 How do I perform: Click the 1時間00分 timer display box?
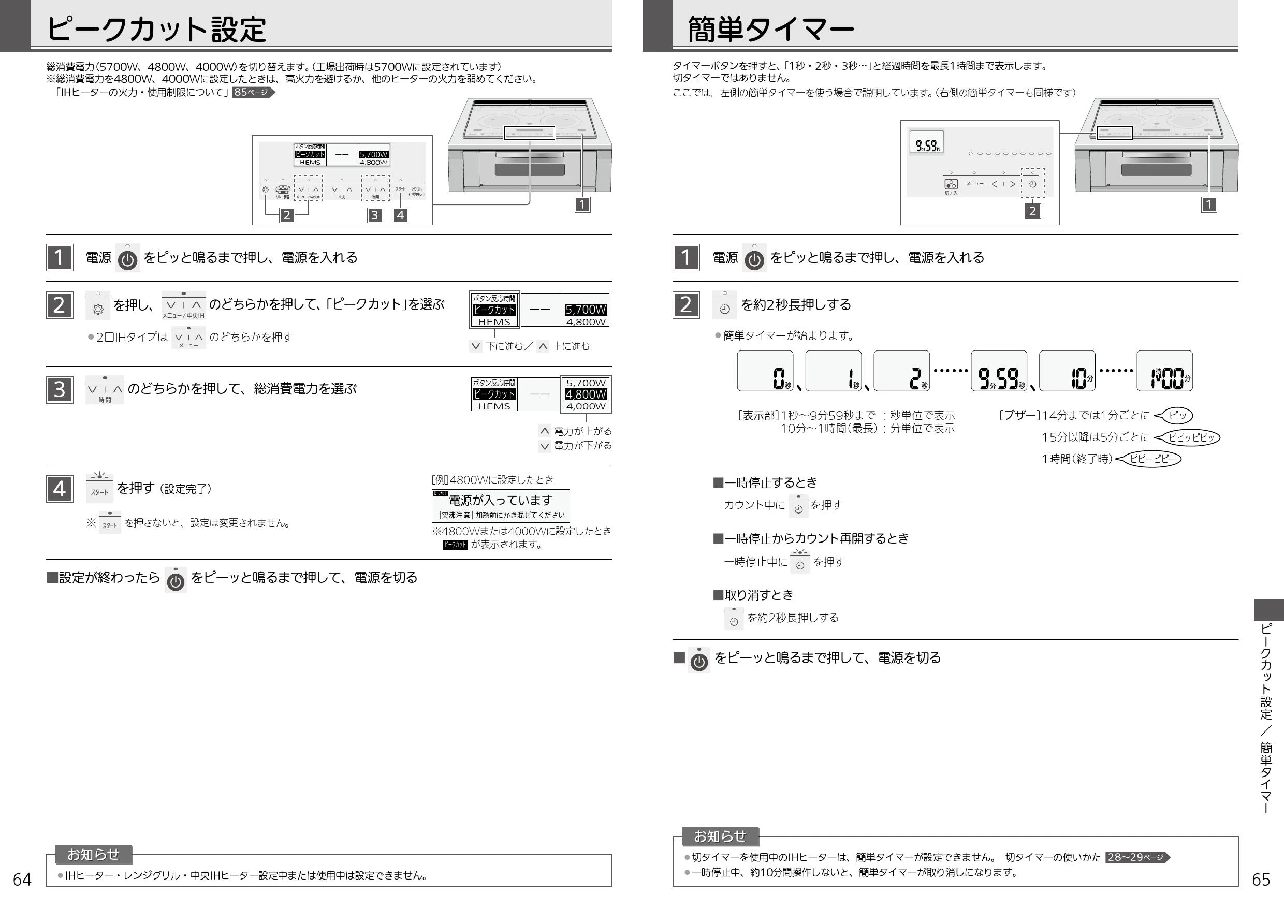1164,371
